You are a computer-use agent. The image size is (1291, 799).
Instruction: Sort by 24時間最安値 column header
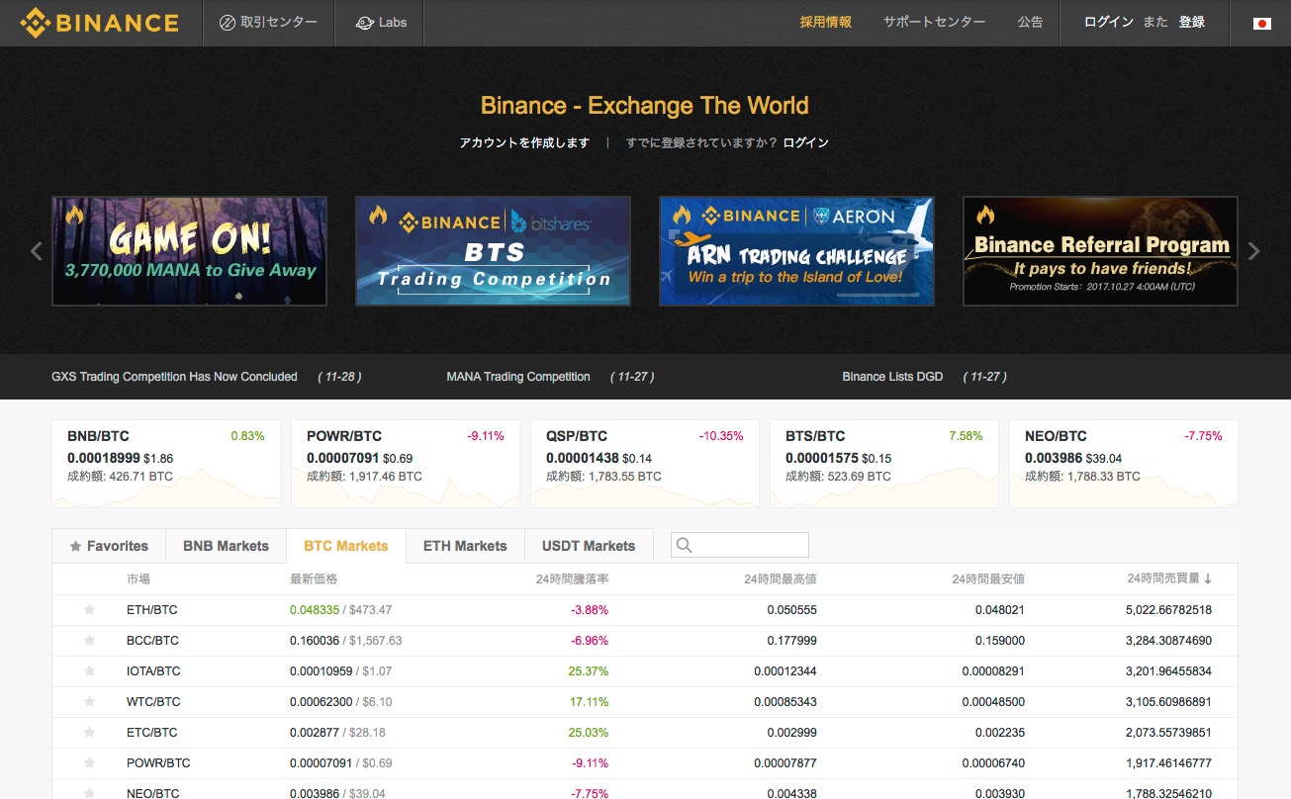coord(988,578)
